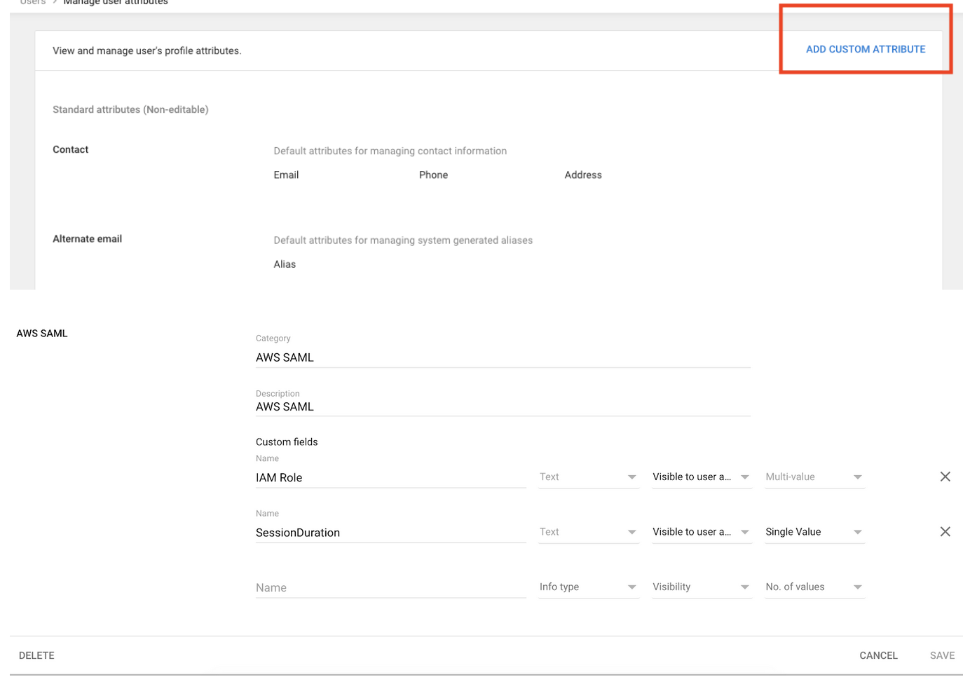Click Manage user attributes breadcrumb

(x=116, y=2)
